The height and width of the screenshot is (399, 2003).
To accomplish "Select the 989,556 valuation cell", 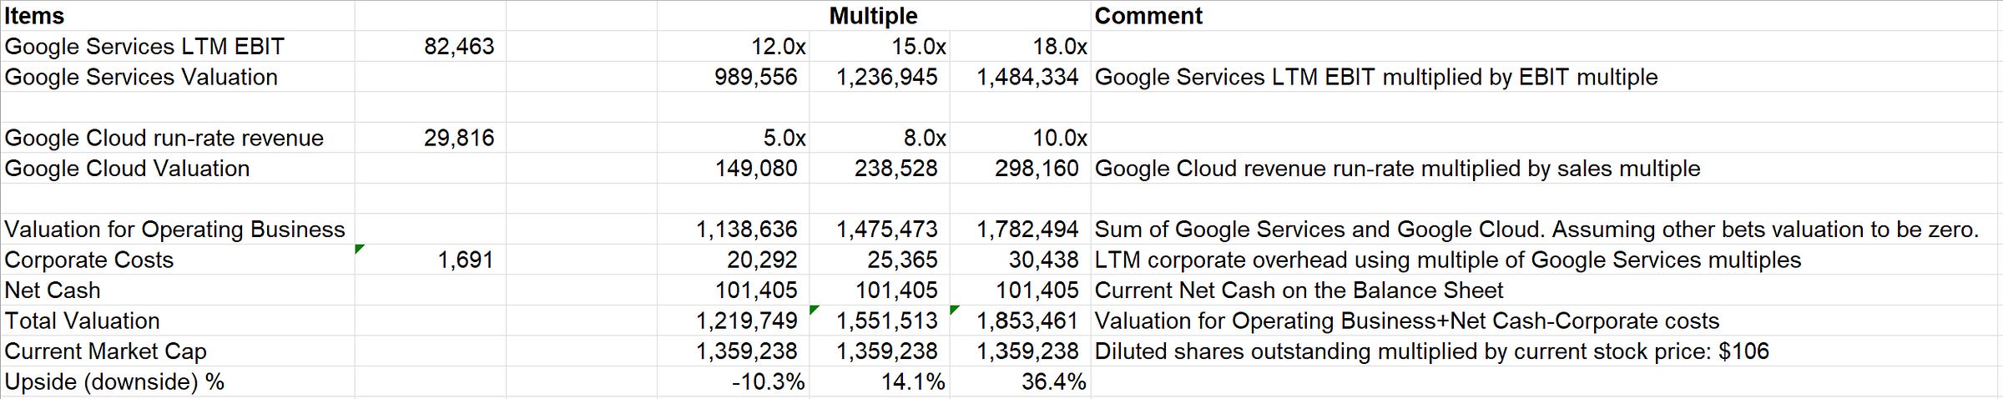I will point(733,77).
